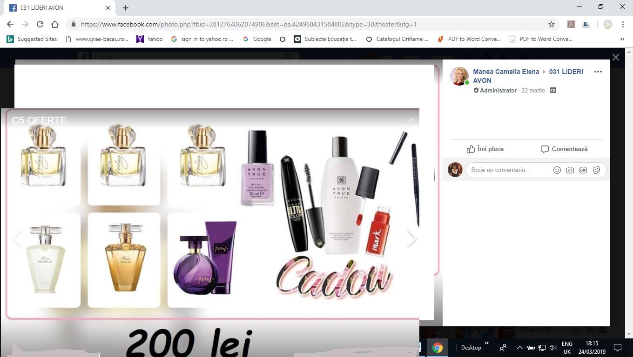Expand the Desktop toolbar double chevron
Viewport: 633px width, 357px height.
click(487, 344)
